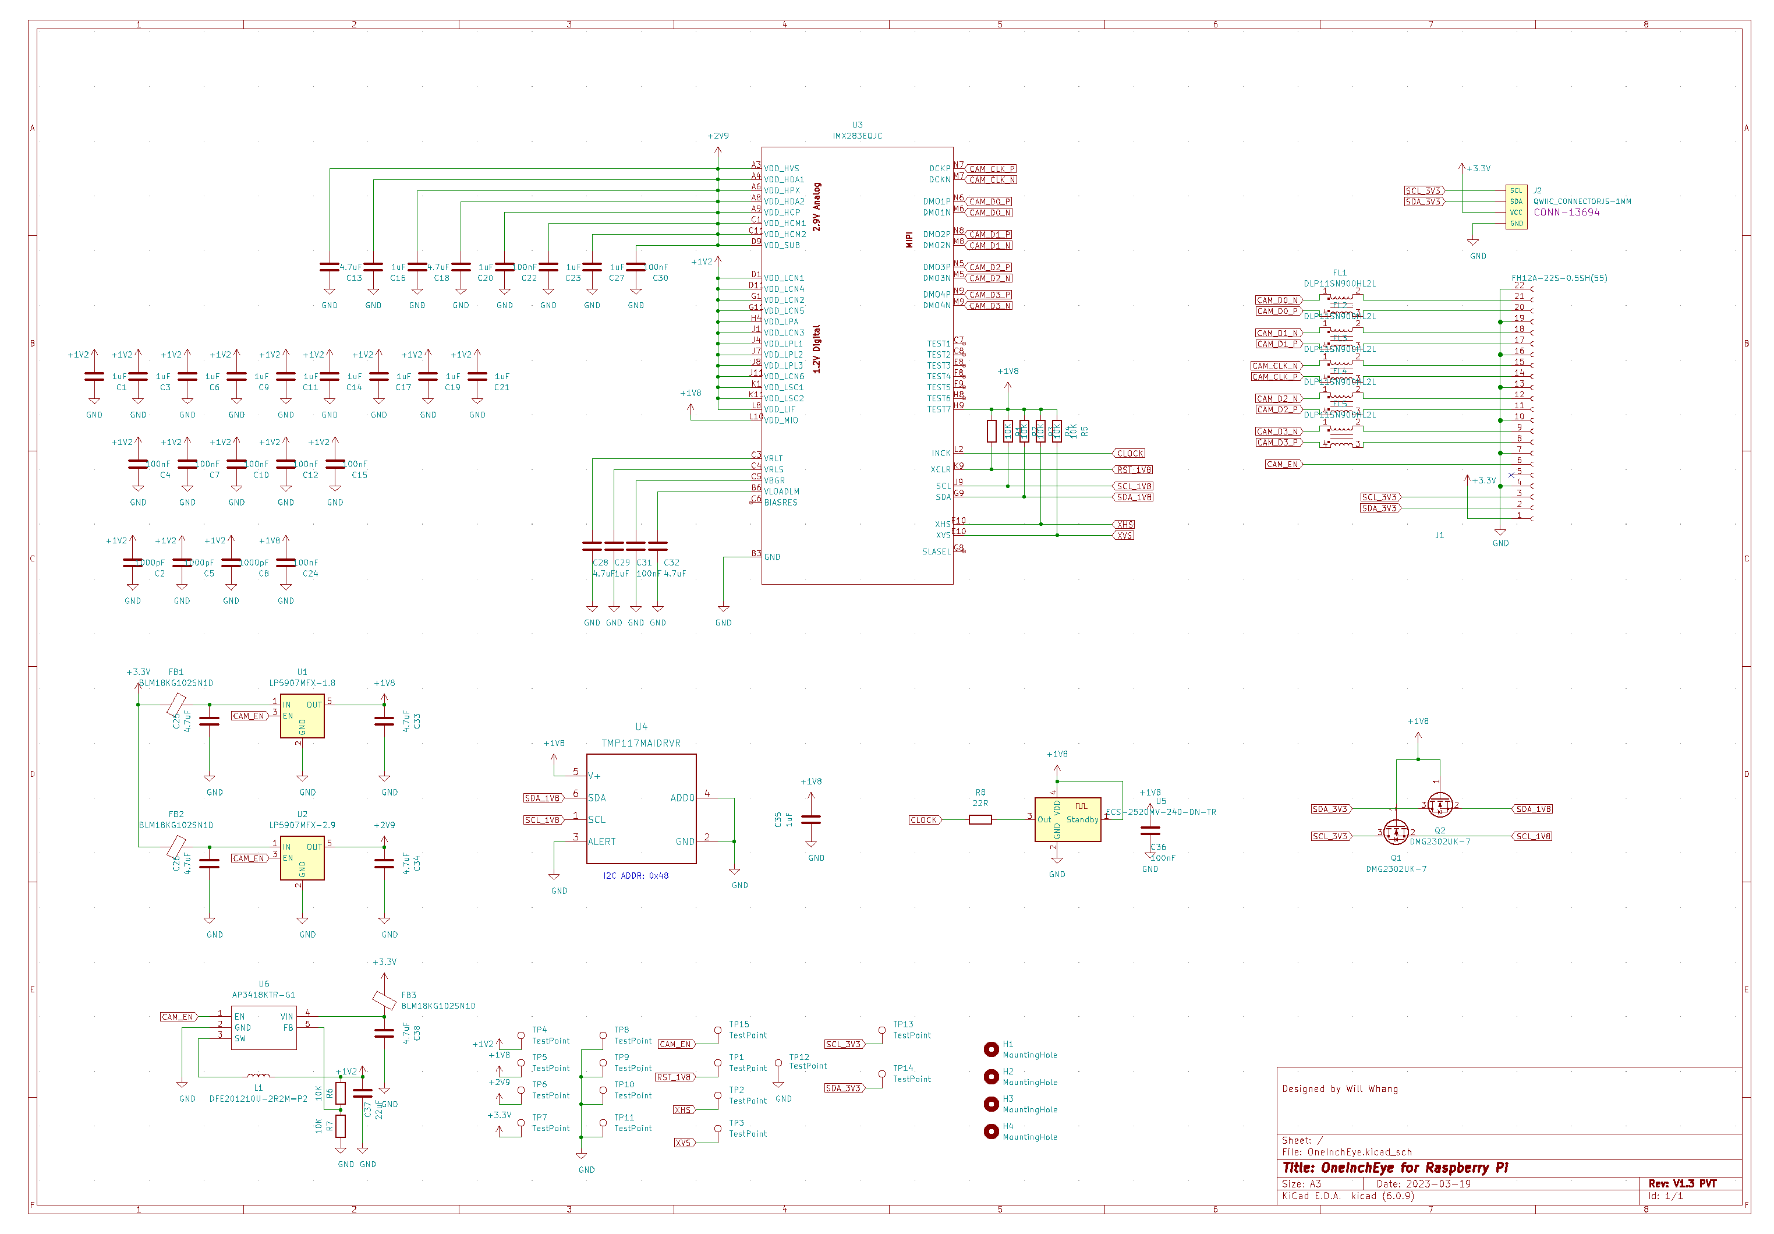Click the Rev: V1.3 PVT field
The width and height of the screenshot is (1774, 1234).
pyautogui.click(x=1682, y=1184)
